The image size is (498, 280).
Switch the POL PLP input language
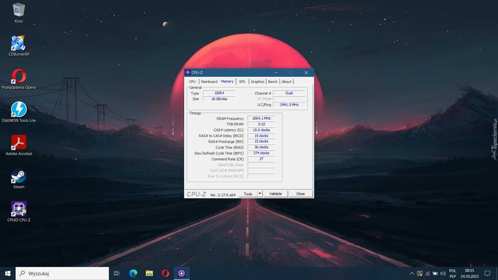click(x=453, y=274)
